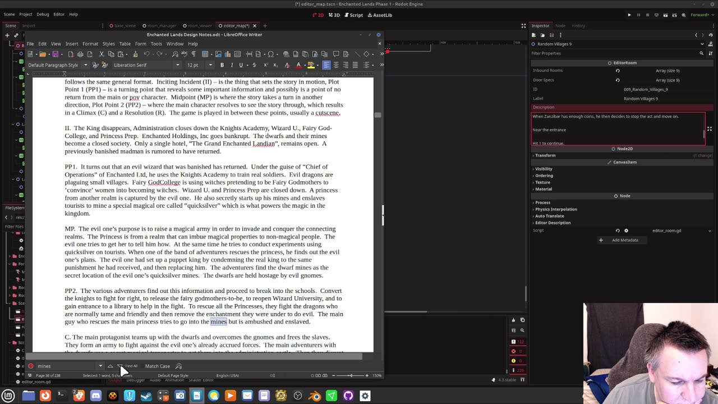Open Find and Replace dialog from find bar
Screen dimensions: 718x404
pos(178,366)
